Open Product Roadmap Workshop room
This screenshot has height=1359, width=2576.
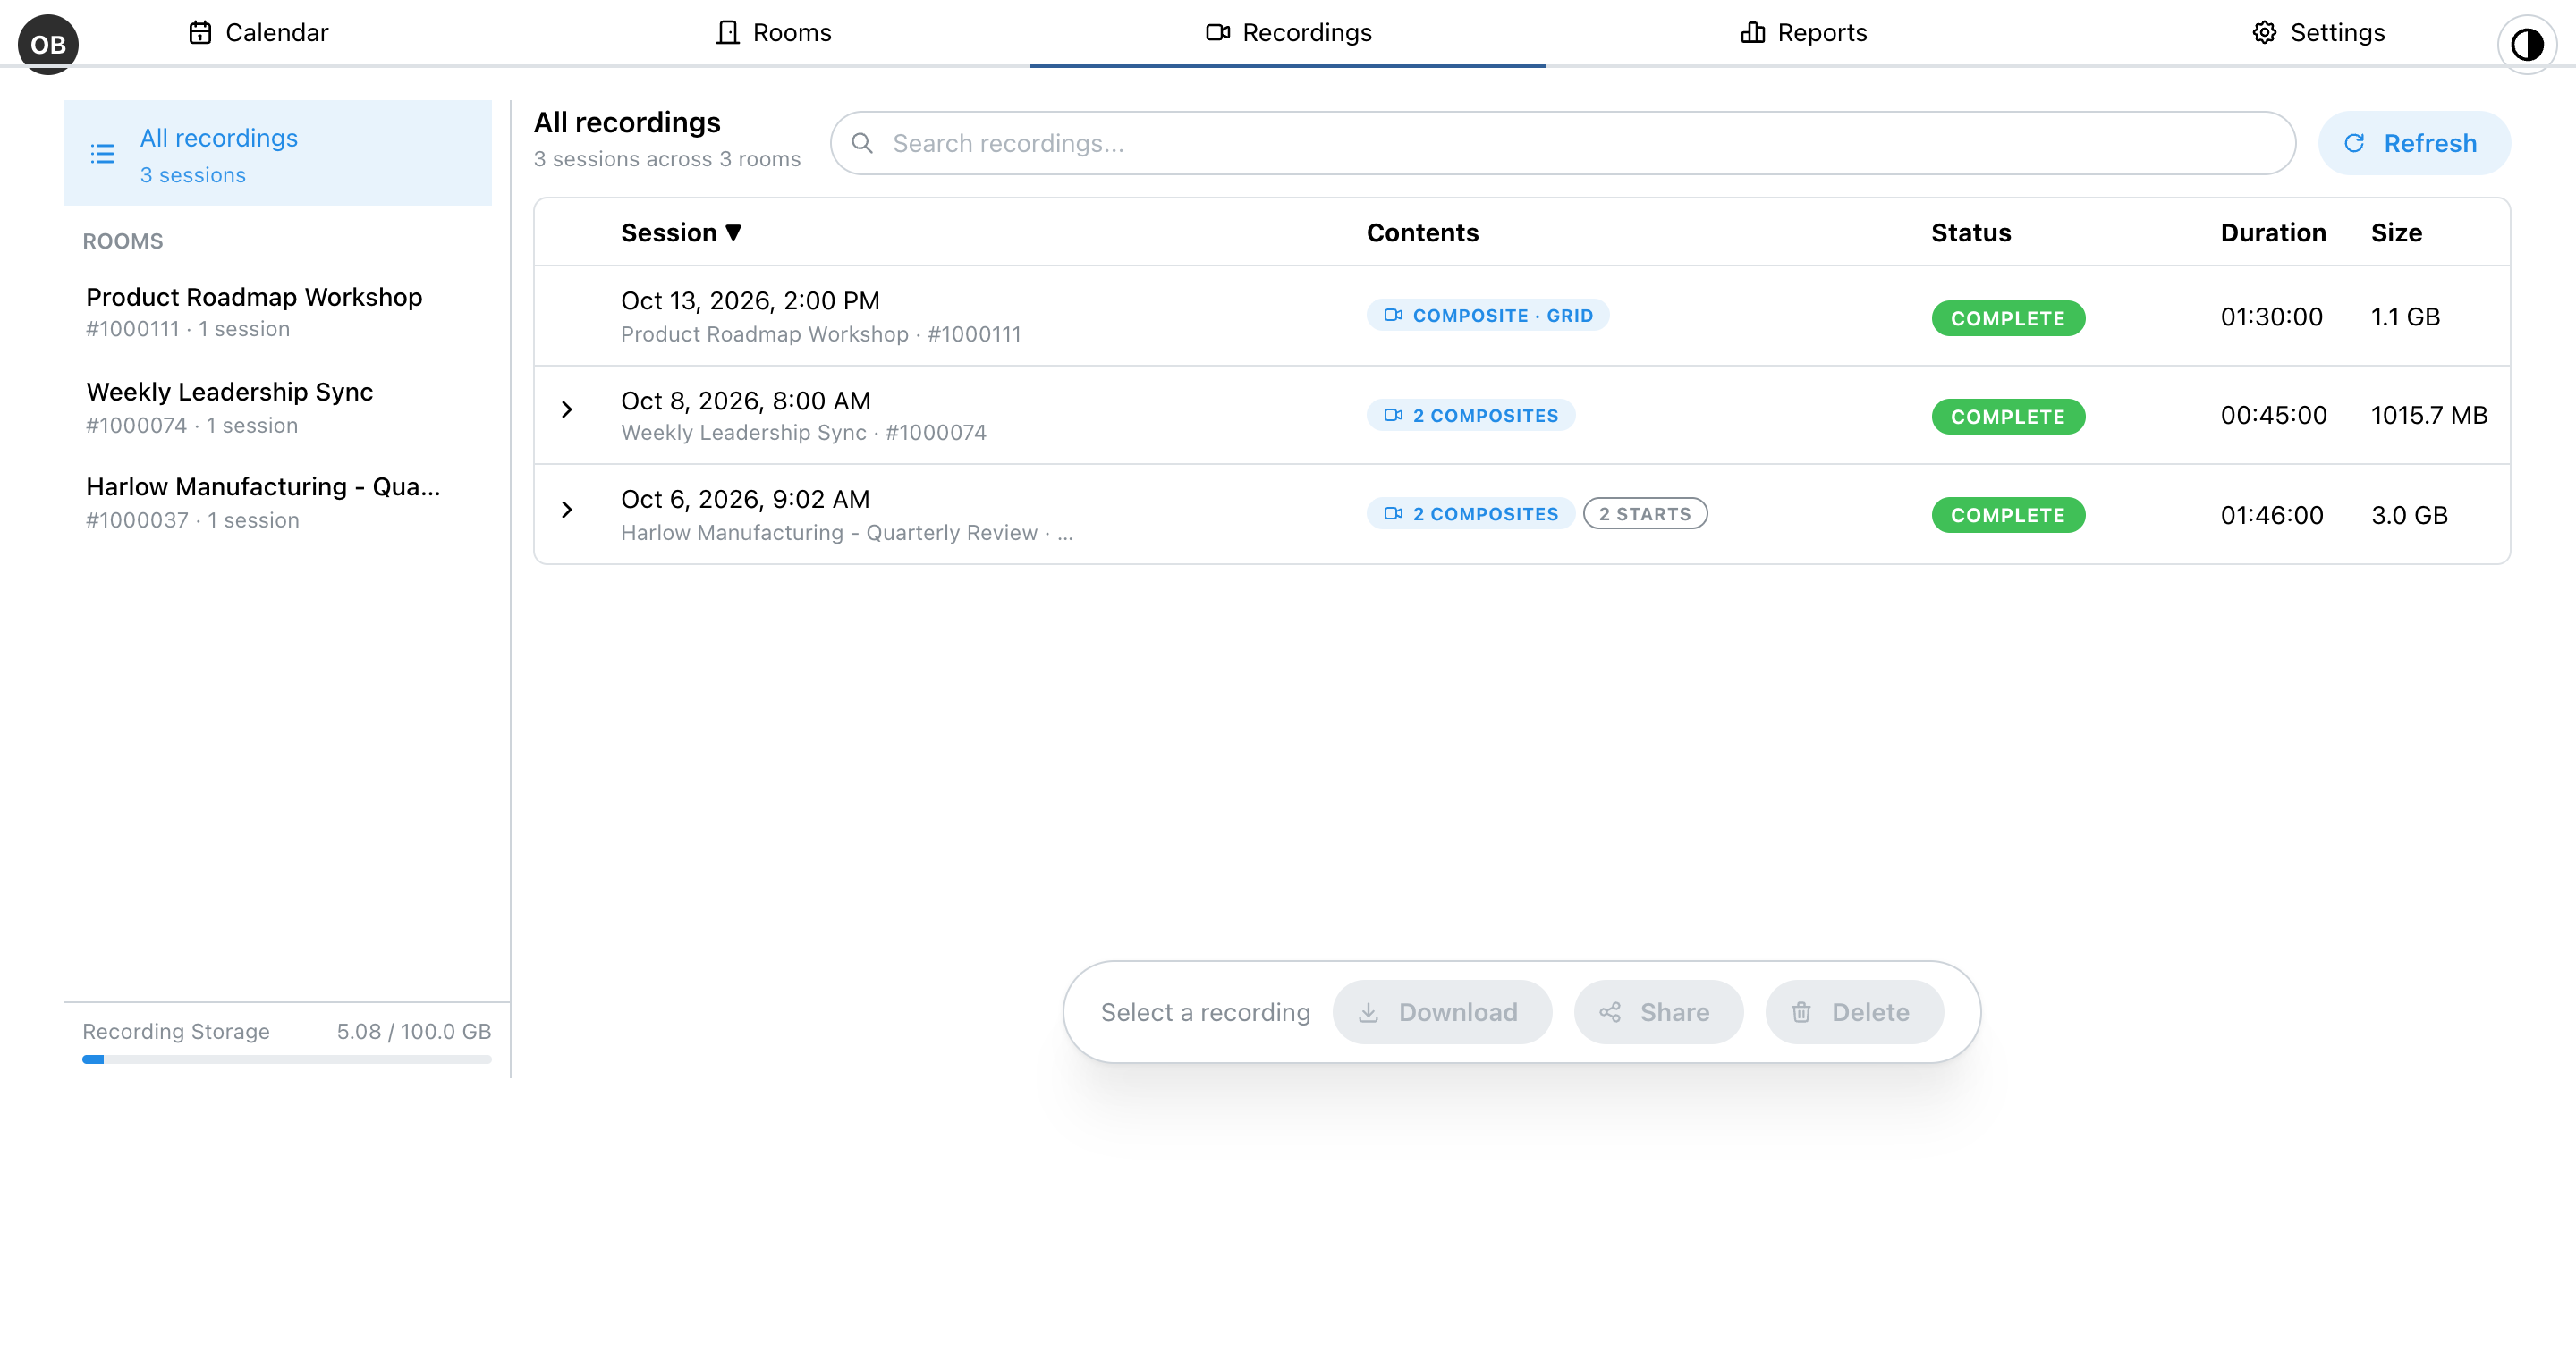278,312
